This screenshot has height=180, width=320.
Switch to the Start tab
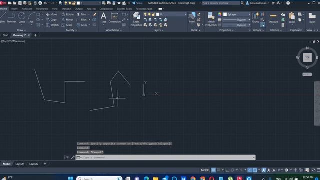5,35
